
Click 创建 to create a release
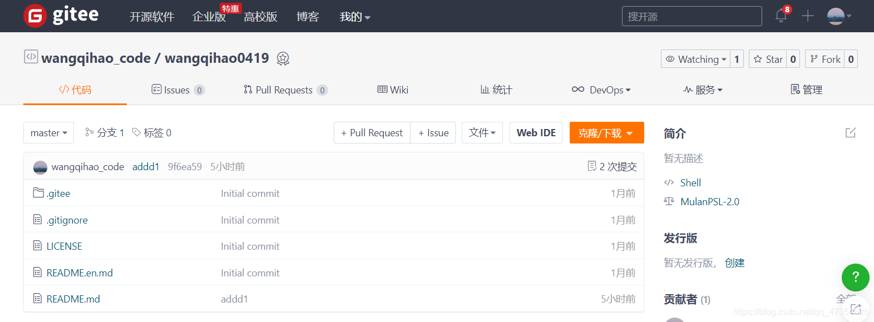coord(734,262)
